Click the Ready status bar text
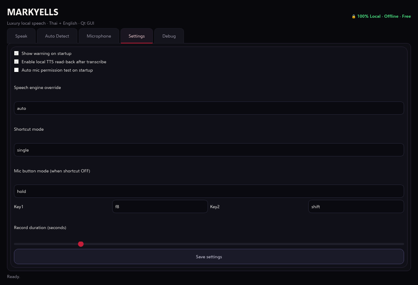This screenshot has height=285, width=418. (14, 277)
